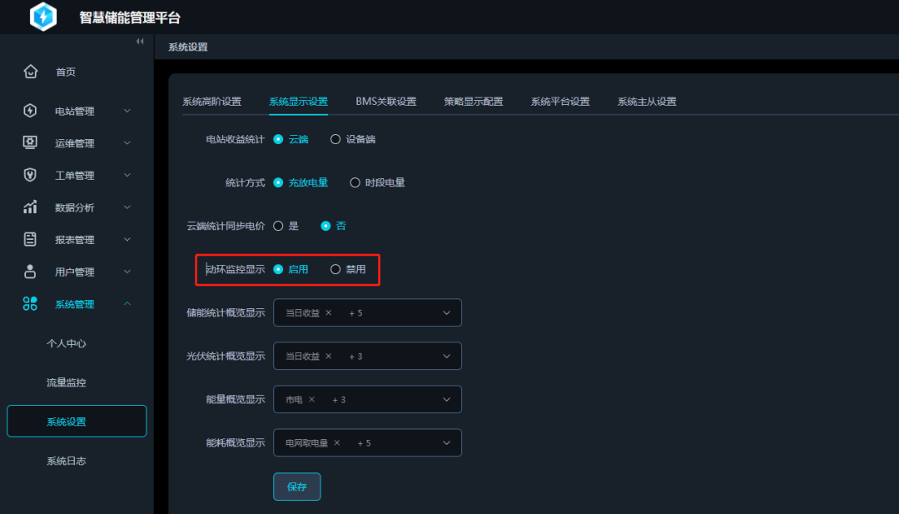The image size is (899, 514).
Task: Remove the 当日收益 tag with its × mark
Action: [327, 312]
